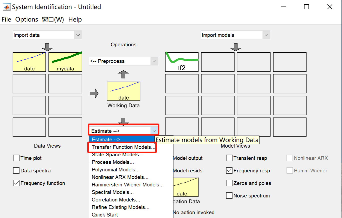Click the MATLAB icon in title bar

[x=6, y=7]
